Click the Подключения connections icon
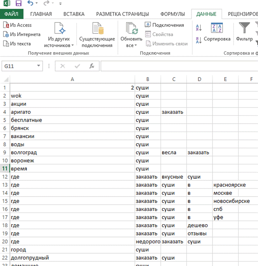This screenshot has height=266, width=258. point(148,25)
